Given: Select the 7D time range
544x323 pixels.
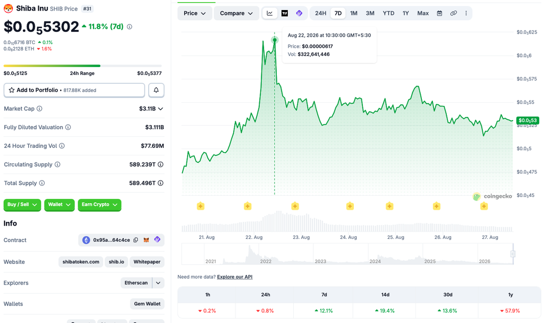Looking at the screenshot, I should [338, 13].
